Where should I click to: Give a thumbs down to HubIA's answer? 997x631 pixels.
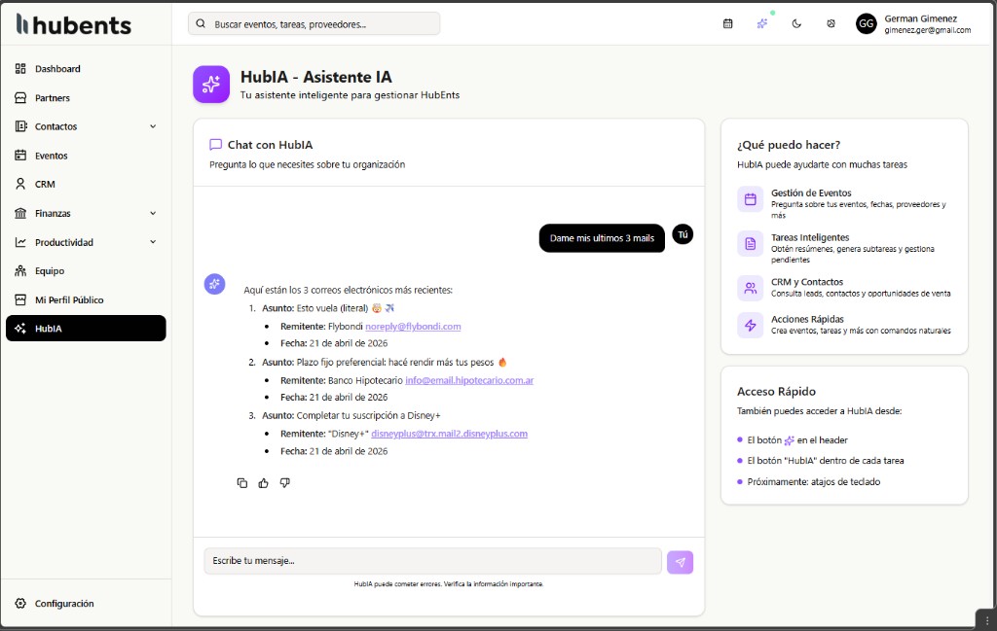coord(285,482)
